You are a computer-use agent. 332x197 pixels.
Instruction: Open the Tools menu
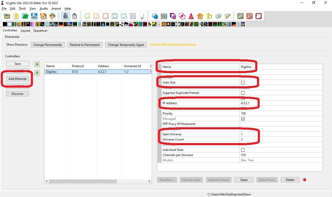(x=22, y=9)
